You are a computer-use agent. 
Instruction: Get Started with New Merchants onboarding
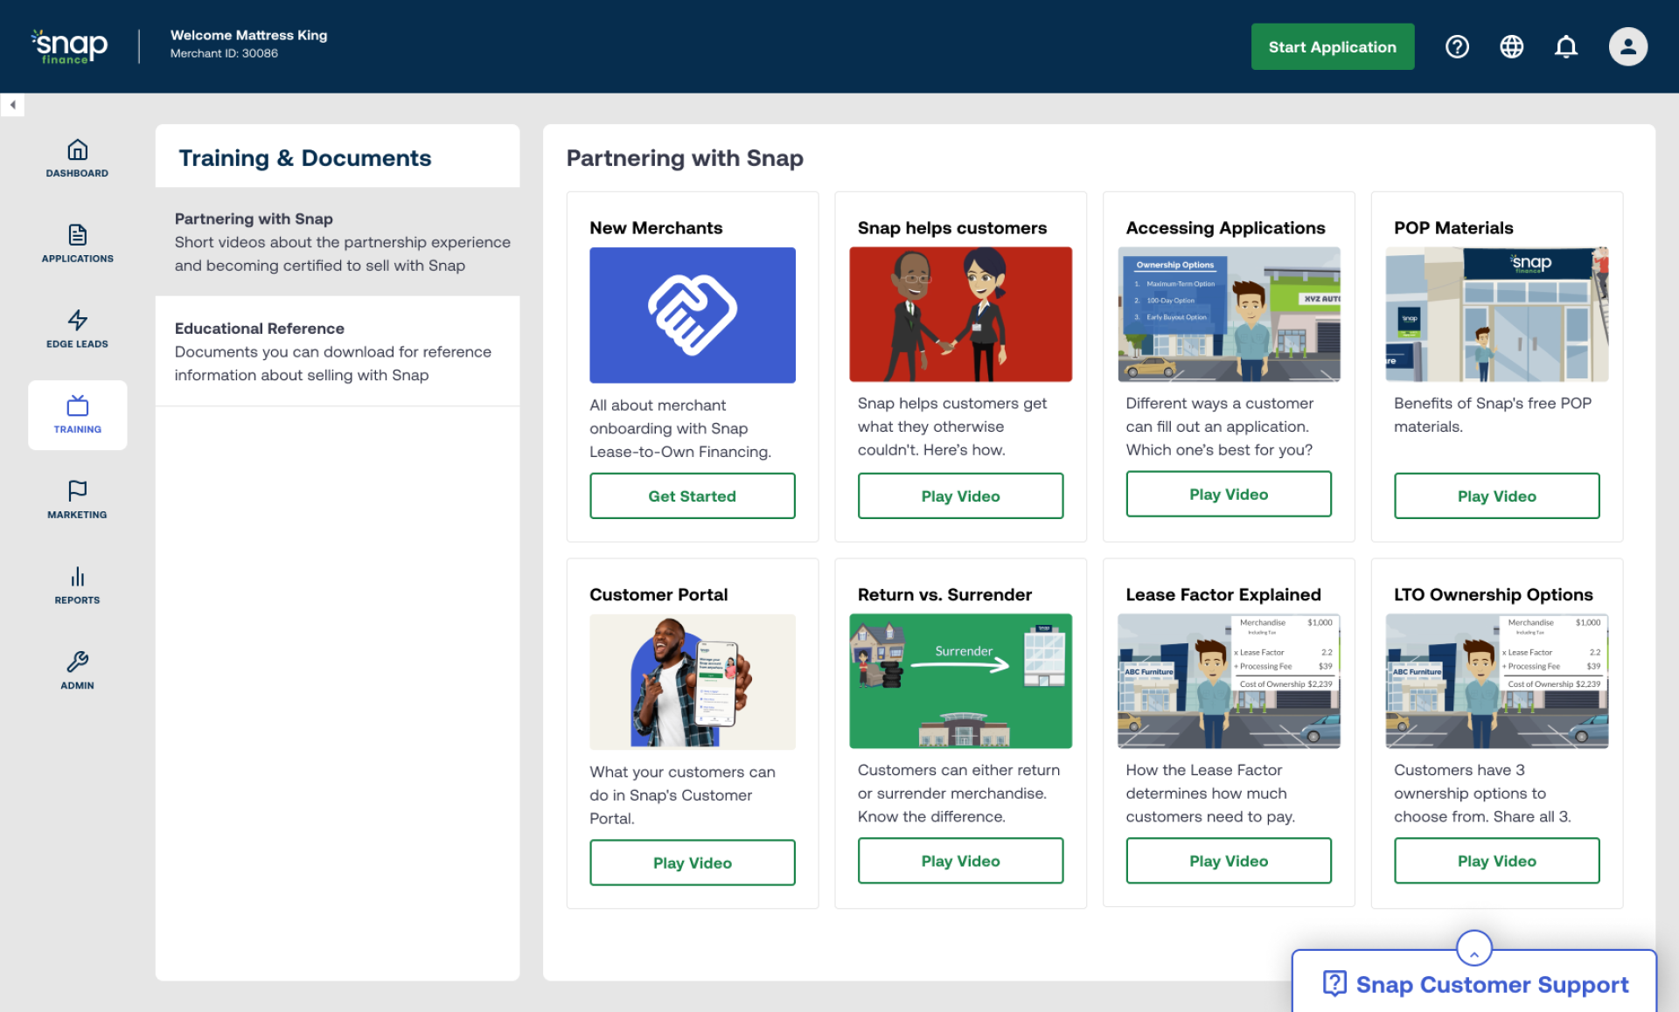[692, 496]
